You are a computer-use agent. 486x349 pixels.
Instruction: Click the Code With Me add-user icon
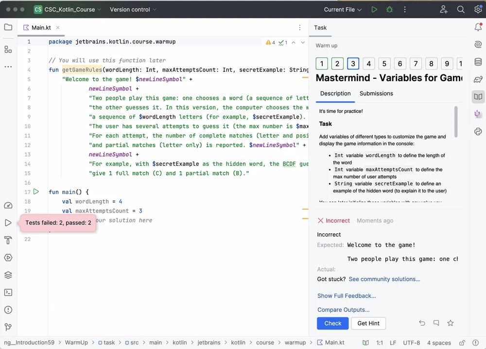[444, 10]
